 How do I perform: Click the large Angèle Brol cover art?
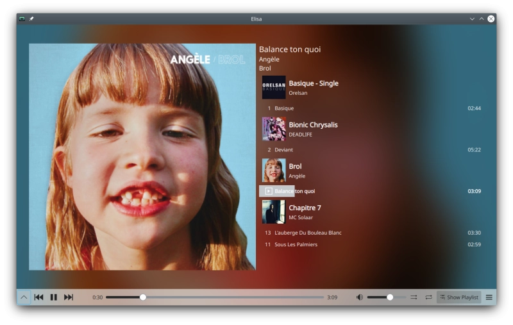click(142, 157)
